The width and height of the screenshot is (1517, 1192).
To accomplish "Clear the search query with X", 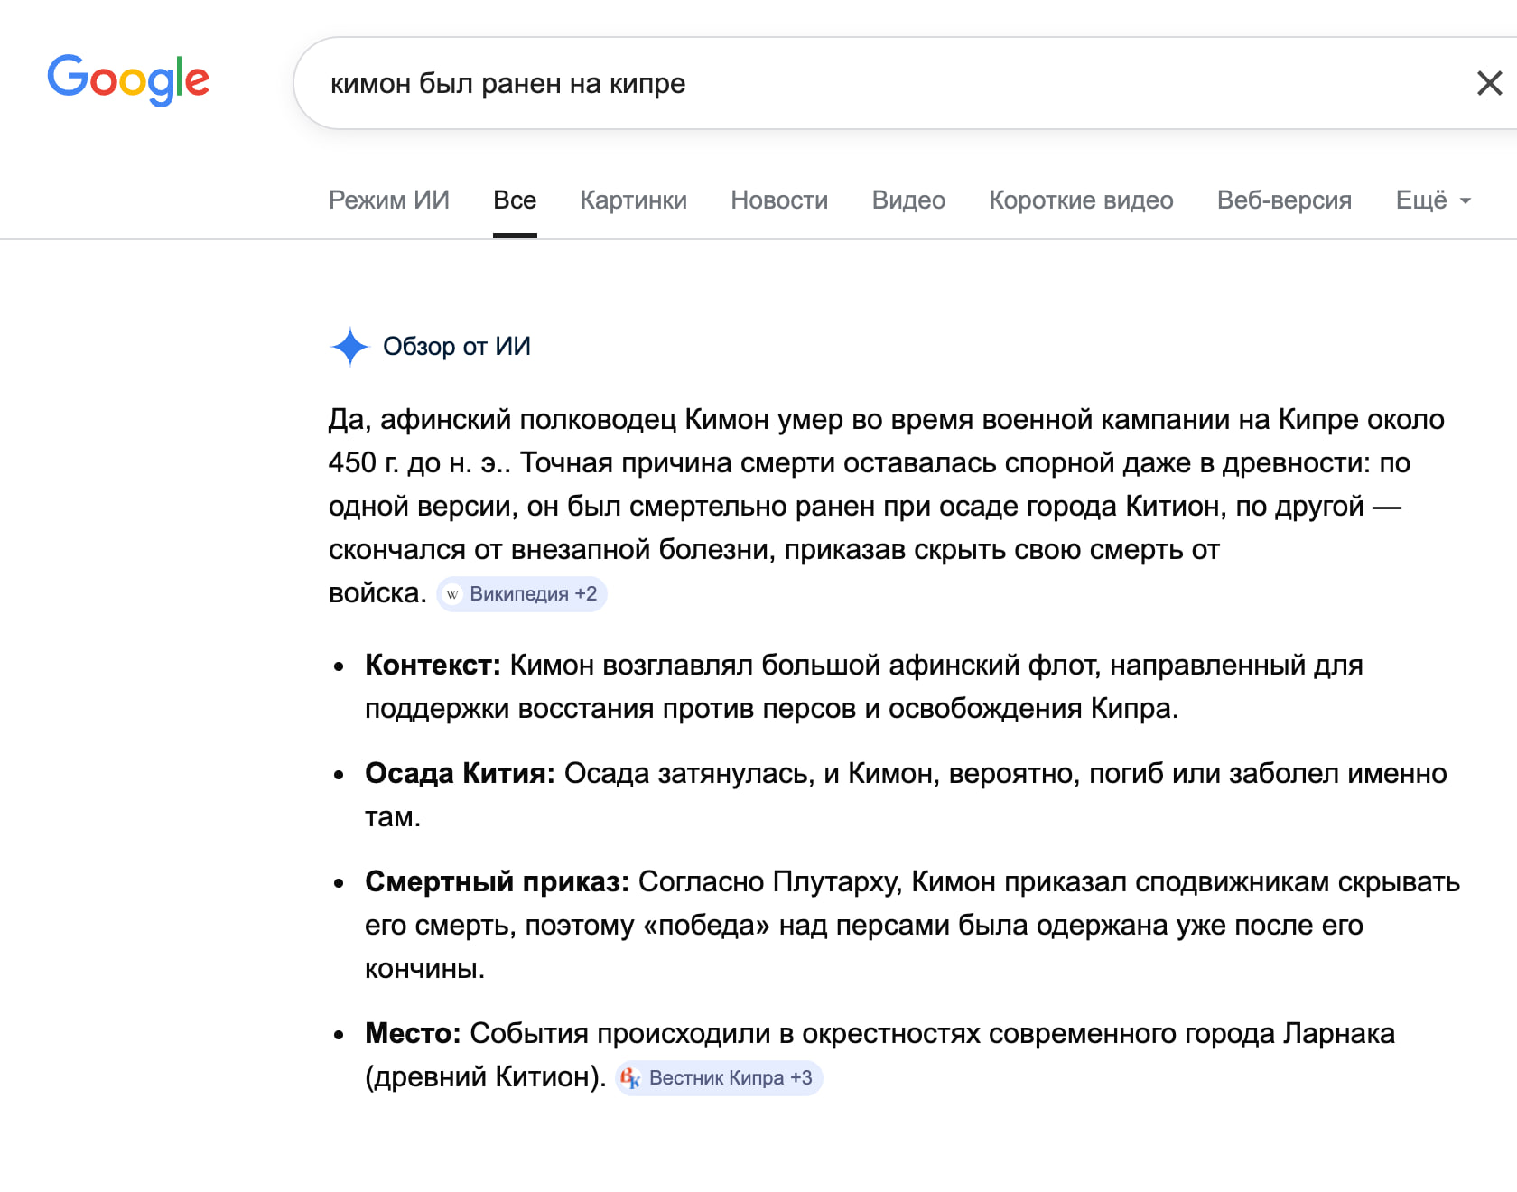I will (x=1488, y=83).
